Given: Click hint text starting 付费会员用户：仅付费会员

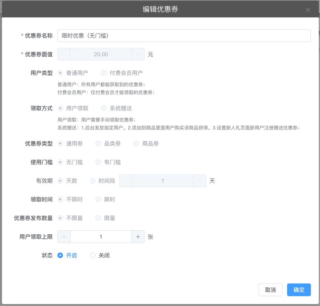Looking at the screenshot, I should point(106,93).
